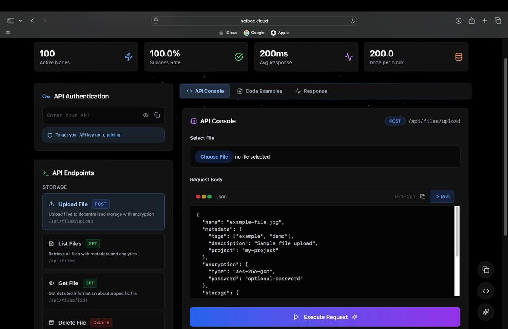Click the API Authentication key icon
The height and width of the screenshot is (329, 508).
coord(46,96)
